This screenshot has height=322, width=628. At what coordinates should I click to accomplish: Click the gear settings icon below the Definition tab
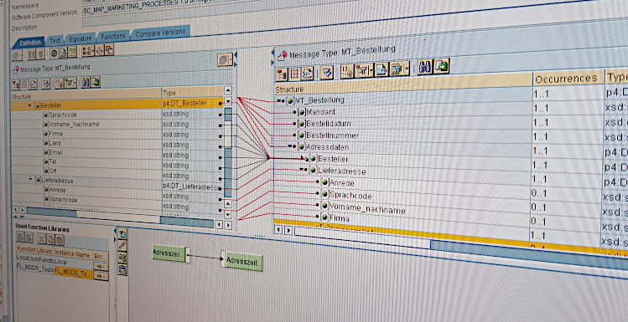pyautogui.click(x=54, y=53)
